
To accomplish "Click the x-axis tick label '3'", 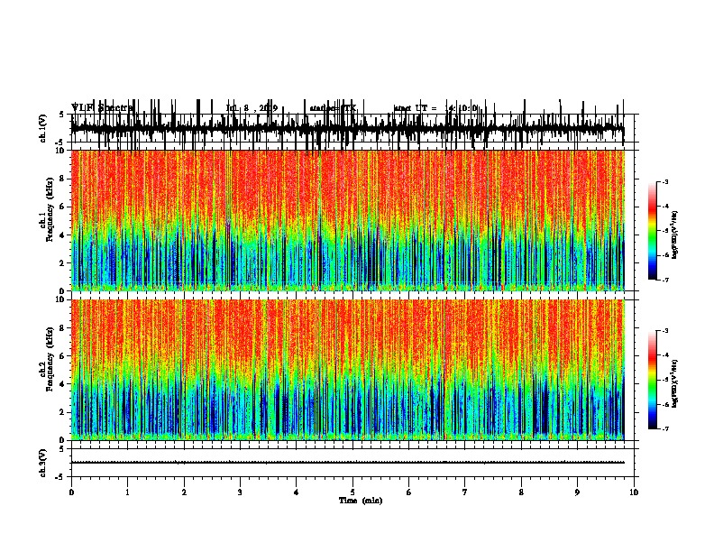I will pos(240,492).
